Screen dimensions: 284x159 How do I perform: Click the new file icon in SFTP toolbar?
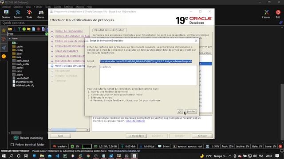(34, 29)
